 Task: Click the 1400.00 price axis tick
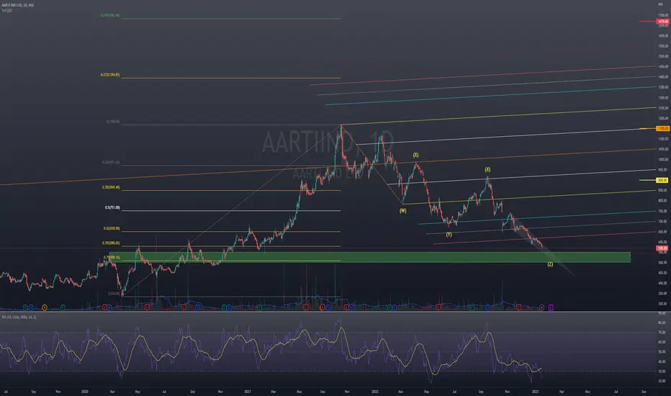663,77
